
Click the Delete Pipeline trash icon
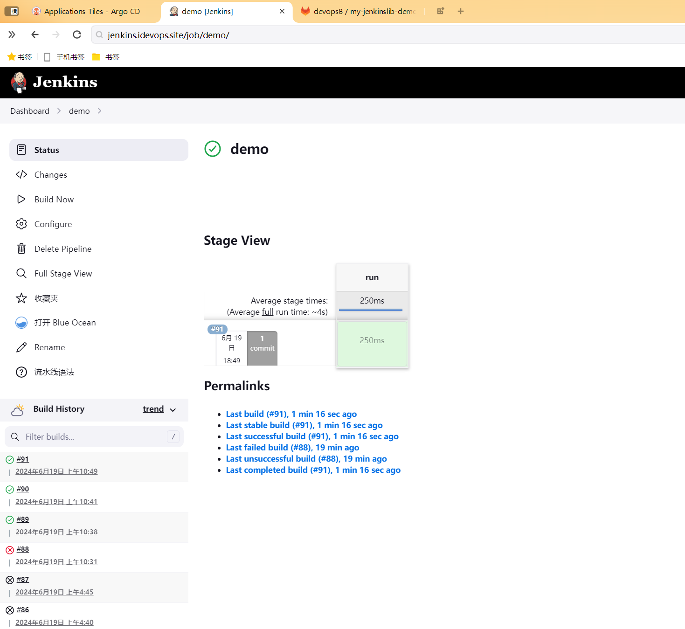[21, 249]
